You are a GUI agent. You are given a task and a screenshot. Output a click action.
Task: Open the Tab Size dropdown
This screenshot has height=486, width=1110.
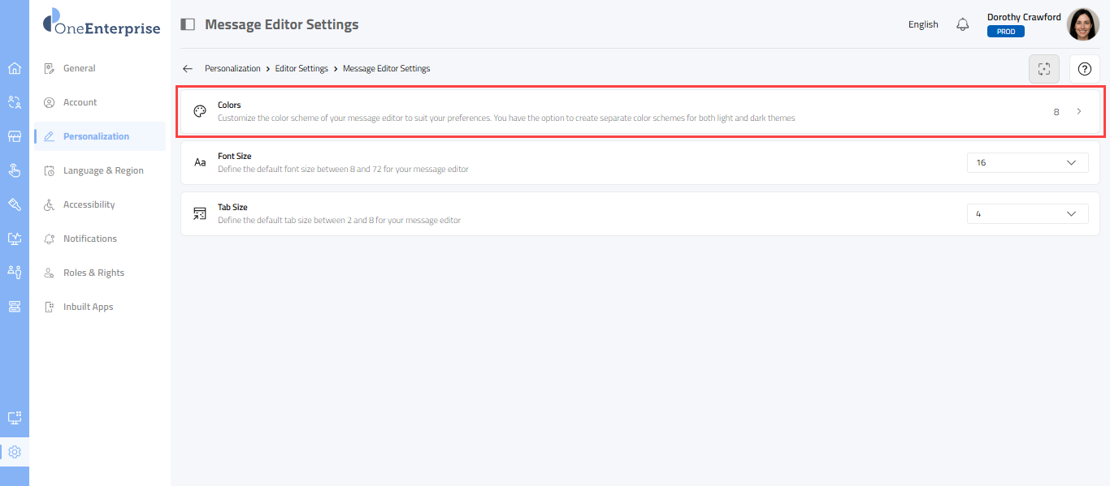1027,214
